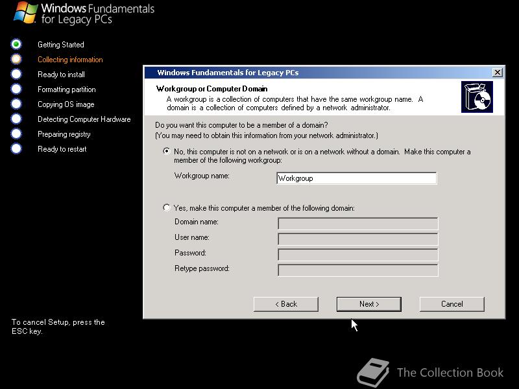Screen dimensions: 519x389
Task: Click the Windows flag logo
Action: tap(25, 12)
